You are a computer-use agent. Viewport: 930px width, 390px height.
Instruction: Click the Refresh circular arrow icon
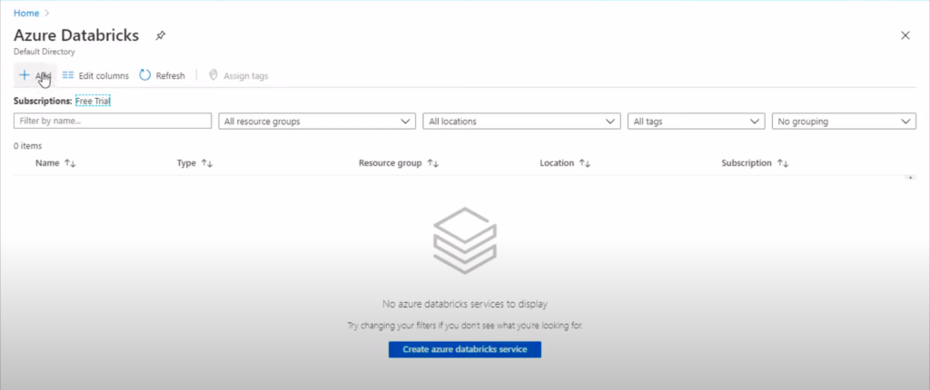[x=145, y=75]
